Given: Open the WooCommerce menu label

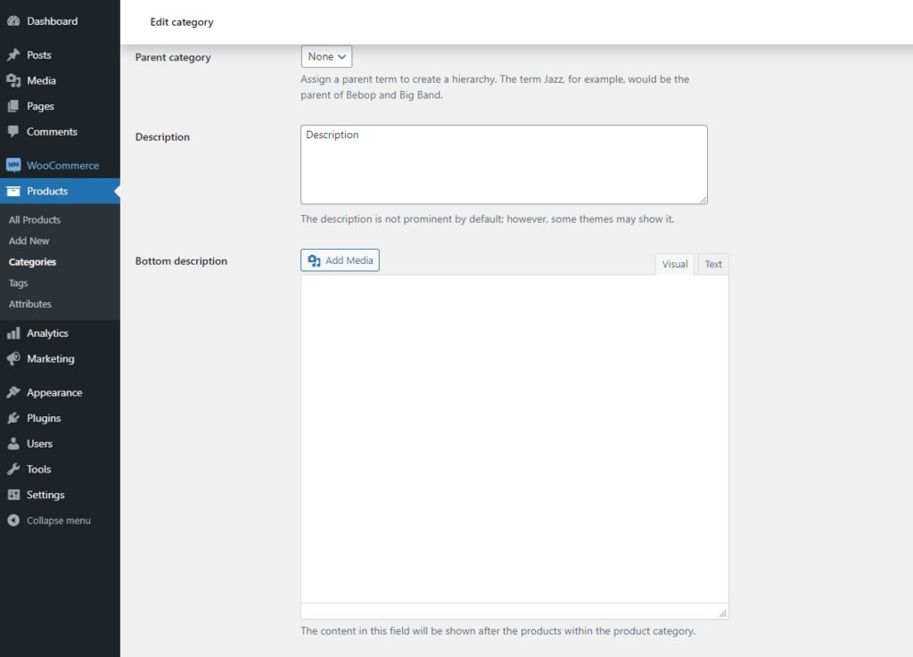Looking at the screenshot, I should 63,165.
